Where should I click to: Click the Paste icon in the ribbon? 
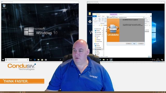coord(103,20)
